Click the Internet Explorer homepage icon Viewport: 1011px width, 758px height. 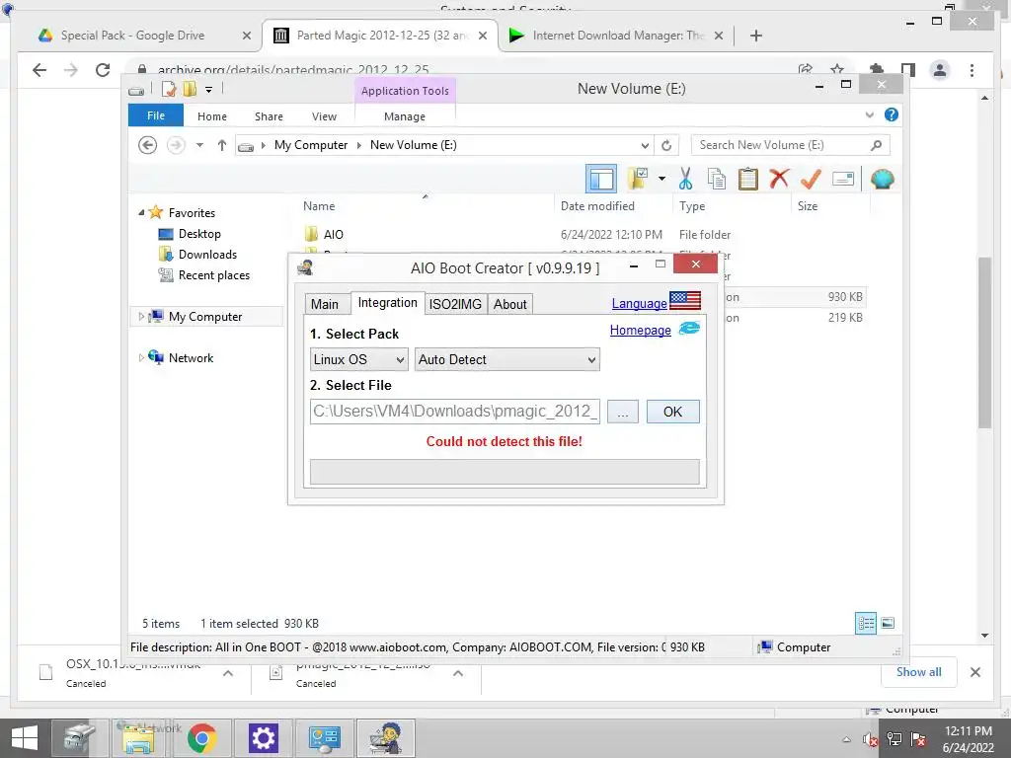[x=689, y=329]
